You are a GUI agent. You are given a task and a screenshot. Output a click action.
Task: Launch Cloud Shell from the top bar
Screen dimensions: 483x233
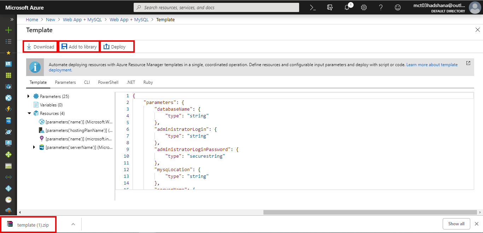[x=313, y=7]
